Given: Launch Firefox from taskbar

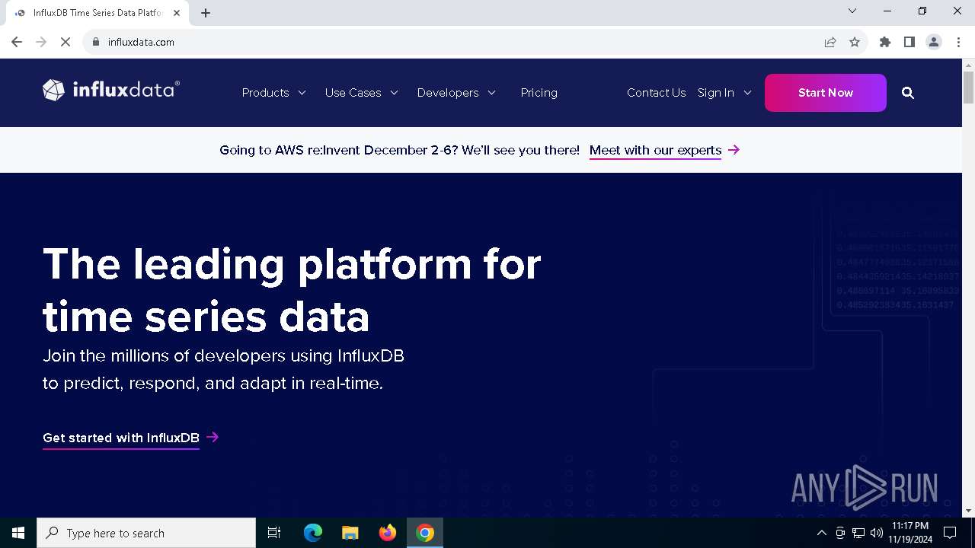Looking at the screenshot, I should 388,533.
